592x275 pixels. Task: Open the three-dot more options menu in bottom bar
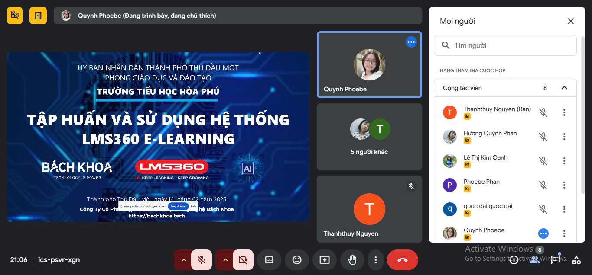click(375, 260)
